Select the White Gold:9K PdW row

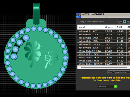pyautogui.click(x=104, y=51)
